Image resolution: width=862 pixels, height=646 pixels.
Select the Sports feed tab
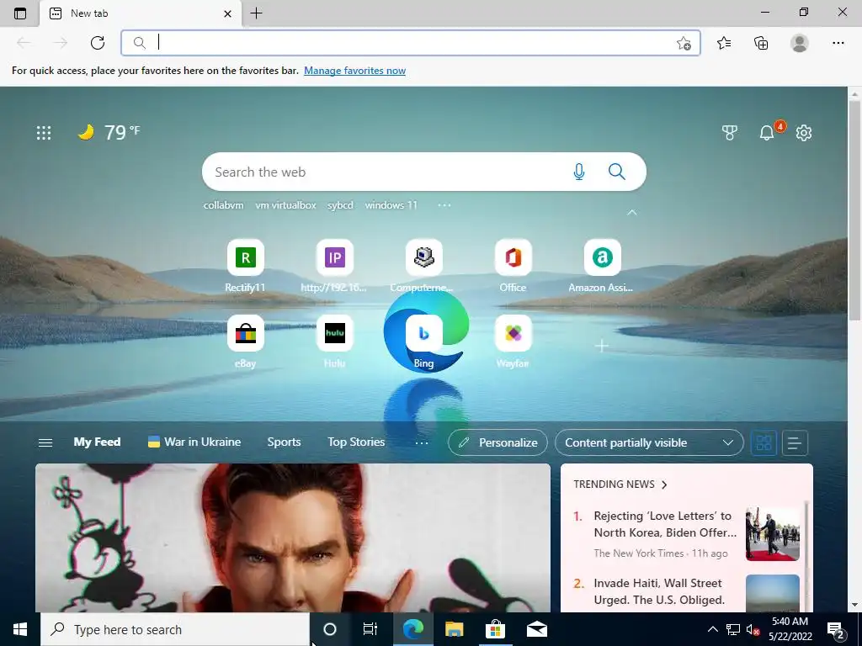[284, 442]
